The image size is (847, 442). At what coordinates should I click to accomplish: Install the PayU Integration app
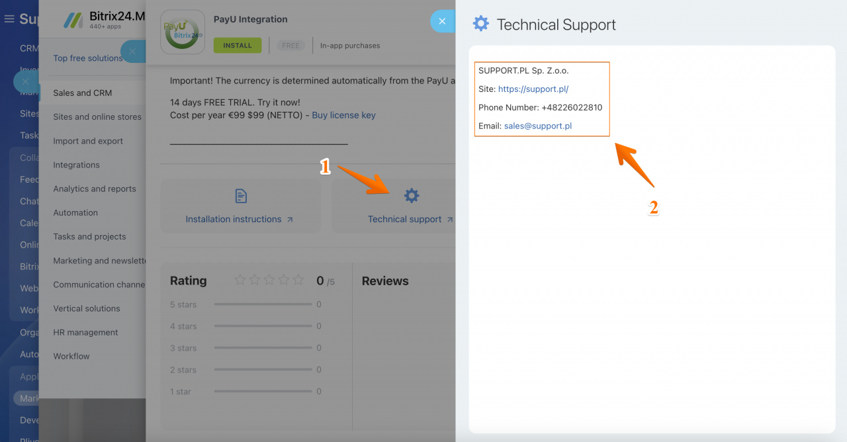tap(238, 46)
